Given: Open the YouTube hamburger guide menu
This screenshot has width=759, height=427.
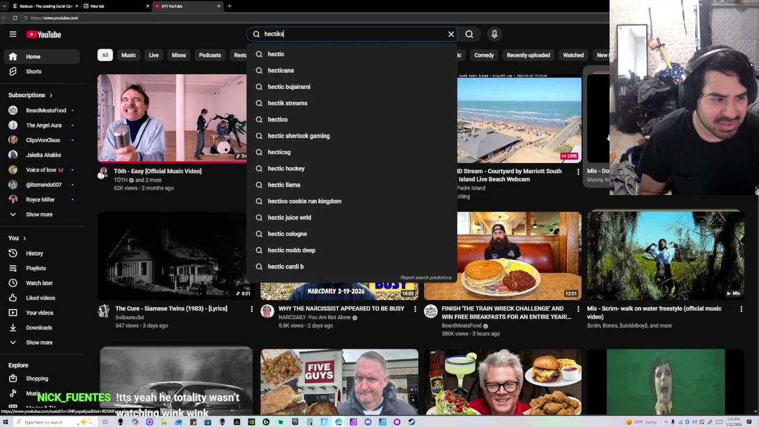Looking at the screenshot, I should [x=12, y=34].
